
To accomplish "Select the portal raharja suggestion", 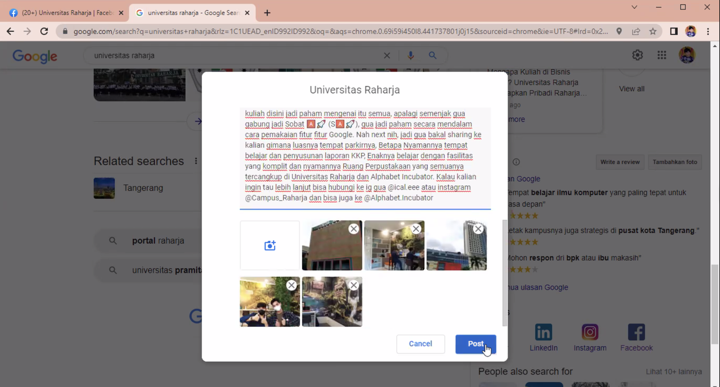I will [158, 240].
